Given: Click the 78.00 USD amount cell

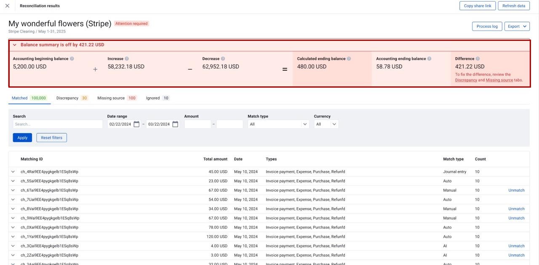Looking at the screenshot, I should [218, 228].
